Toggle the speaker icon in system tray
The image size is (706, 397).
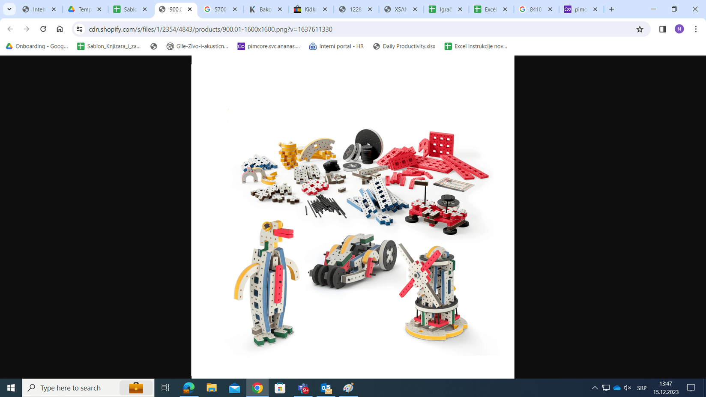pyautogui.click(x=627, y=388)
